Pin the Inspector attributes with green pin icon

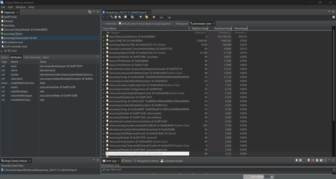click(x=97, y=57)
